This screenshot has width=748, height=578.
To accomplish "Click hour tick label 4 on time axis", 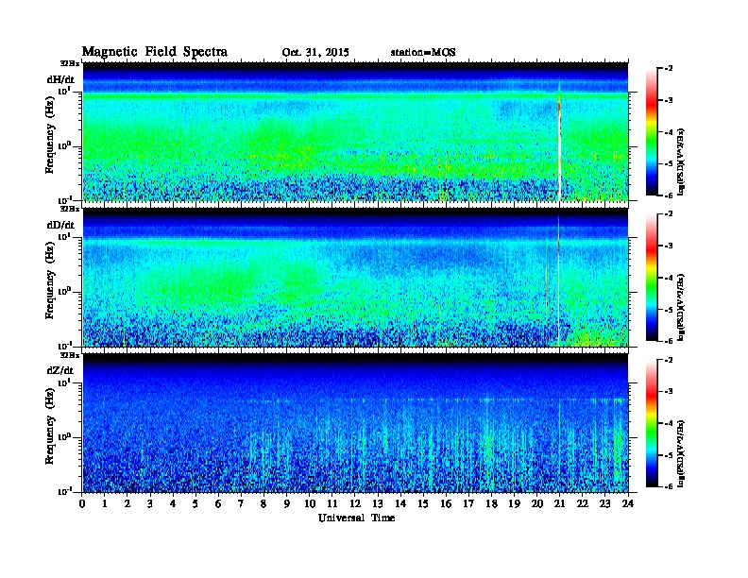I will [173, 503].
